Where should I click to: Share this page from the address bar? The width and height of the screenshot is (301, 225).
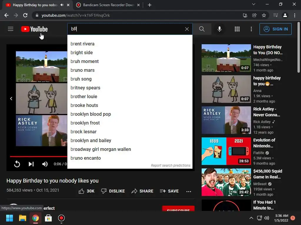(254, 15)
